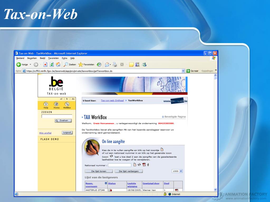Open the Favorieten star button
Screen dimensions: 270x202
[86, 65]
